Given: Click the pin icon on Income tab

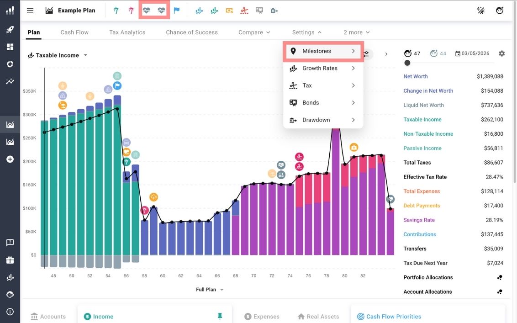Looking at the screenshot, I should (220, 316).
